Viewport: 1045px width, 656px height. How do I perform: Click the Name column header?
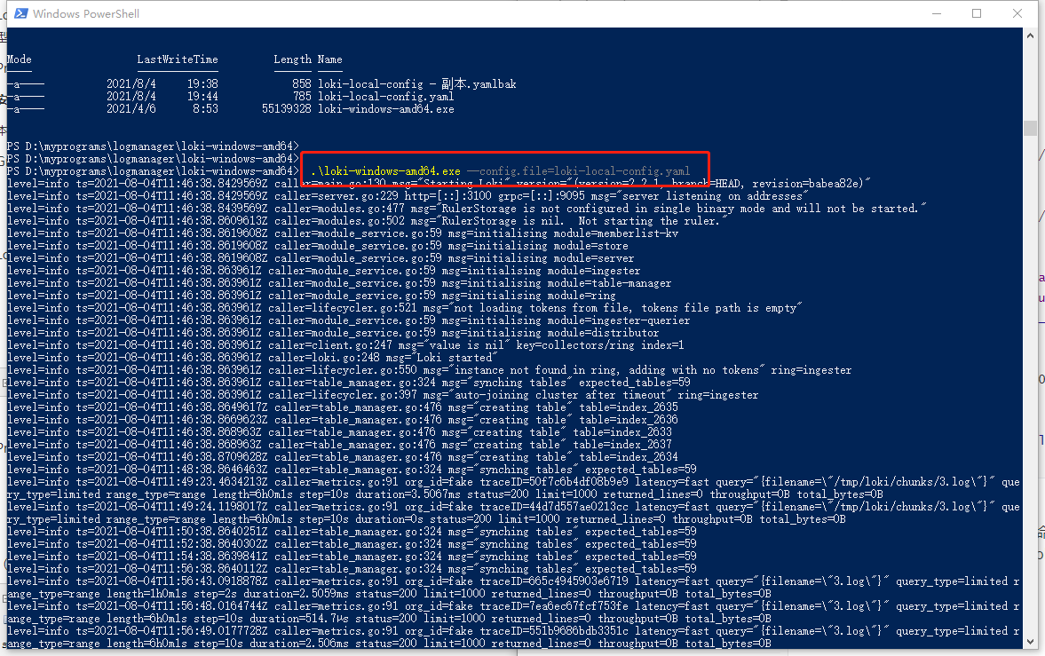tap(330, 59)
